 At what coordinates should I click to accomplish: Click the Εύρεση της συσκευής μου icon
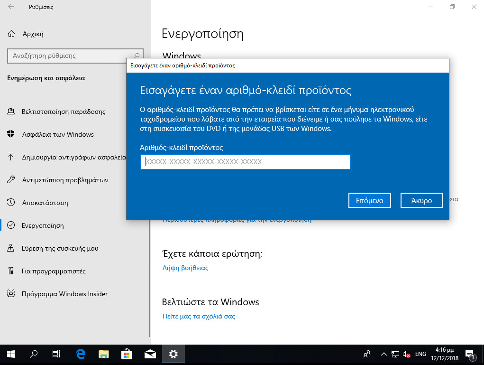[11, 248]
